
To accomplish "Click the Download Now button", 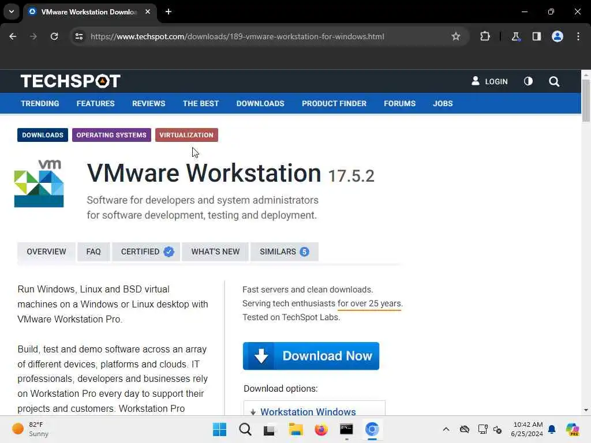I will tap(311, 356).
